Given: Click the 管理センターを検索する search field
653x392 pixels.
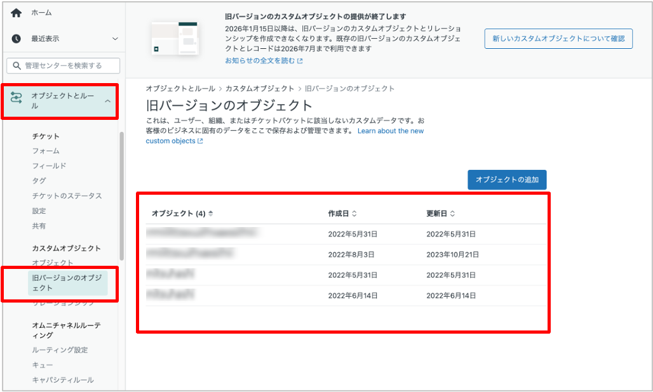Looking at the screenshot, I should click(64, 66).
